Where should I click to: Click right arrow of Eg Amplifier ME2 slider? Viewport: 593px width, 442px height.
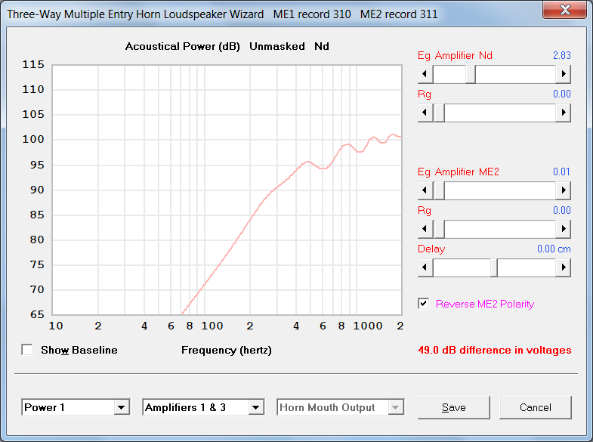pos(563,190)
